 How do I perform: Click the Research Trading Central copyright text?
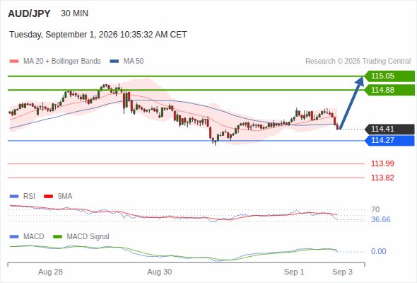click(358, 62)
